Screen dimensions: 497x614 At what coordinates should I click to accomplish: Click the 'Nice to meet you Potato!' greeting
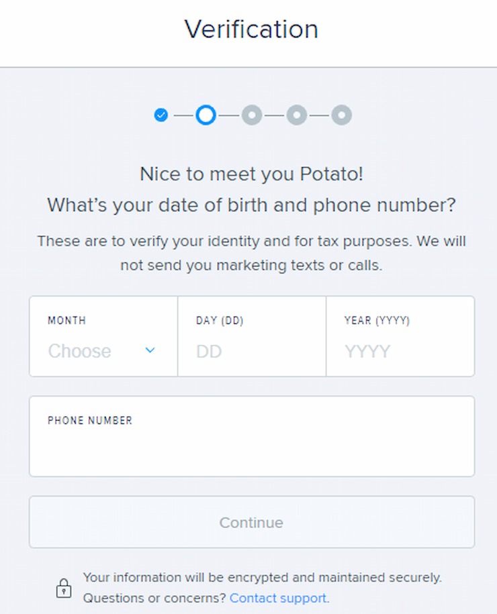tap(251, 174)
